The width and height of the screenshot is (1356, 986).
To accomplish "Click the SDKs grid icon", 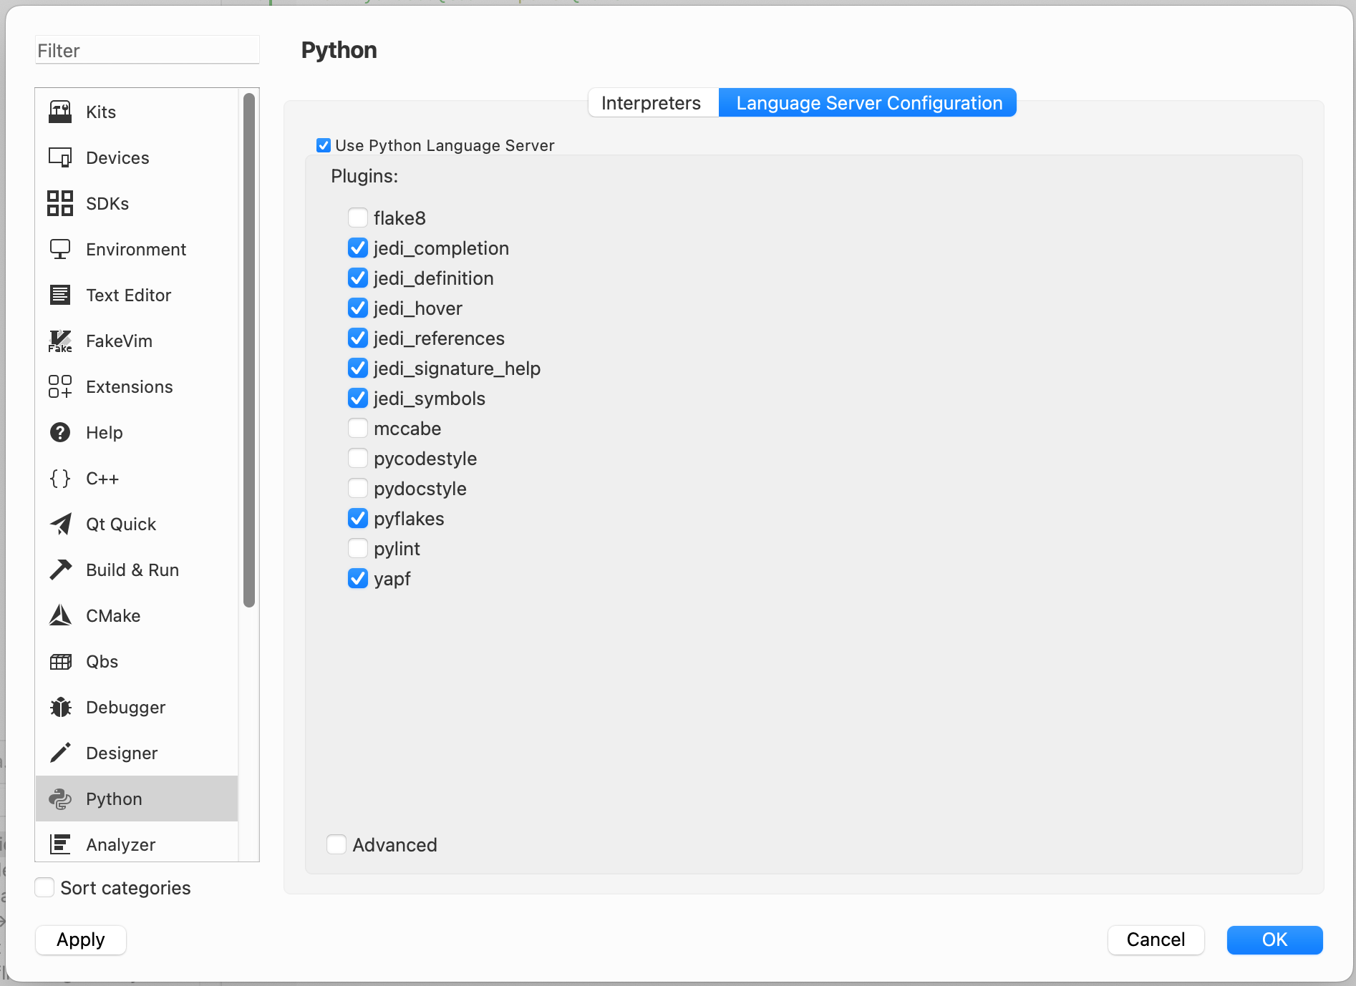I will pos(60,203).
